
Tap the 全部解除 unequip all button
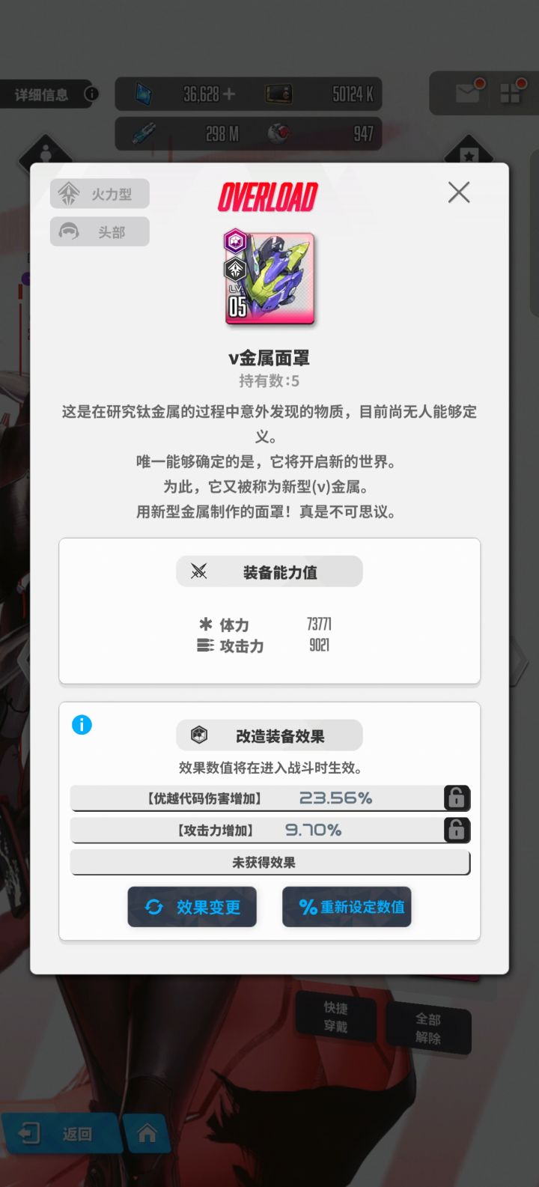coord(428,1028)
